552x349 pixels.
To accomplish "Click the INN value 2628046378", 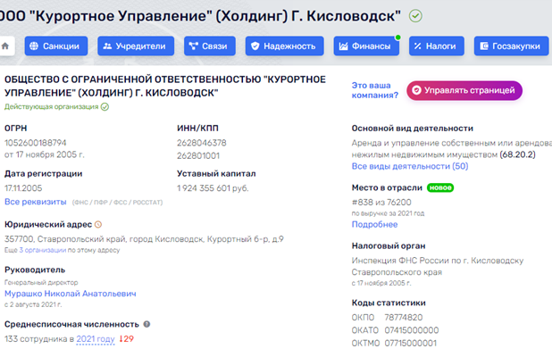I will [202, 143].
